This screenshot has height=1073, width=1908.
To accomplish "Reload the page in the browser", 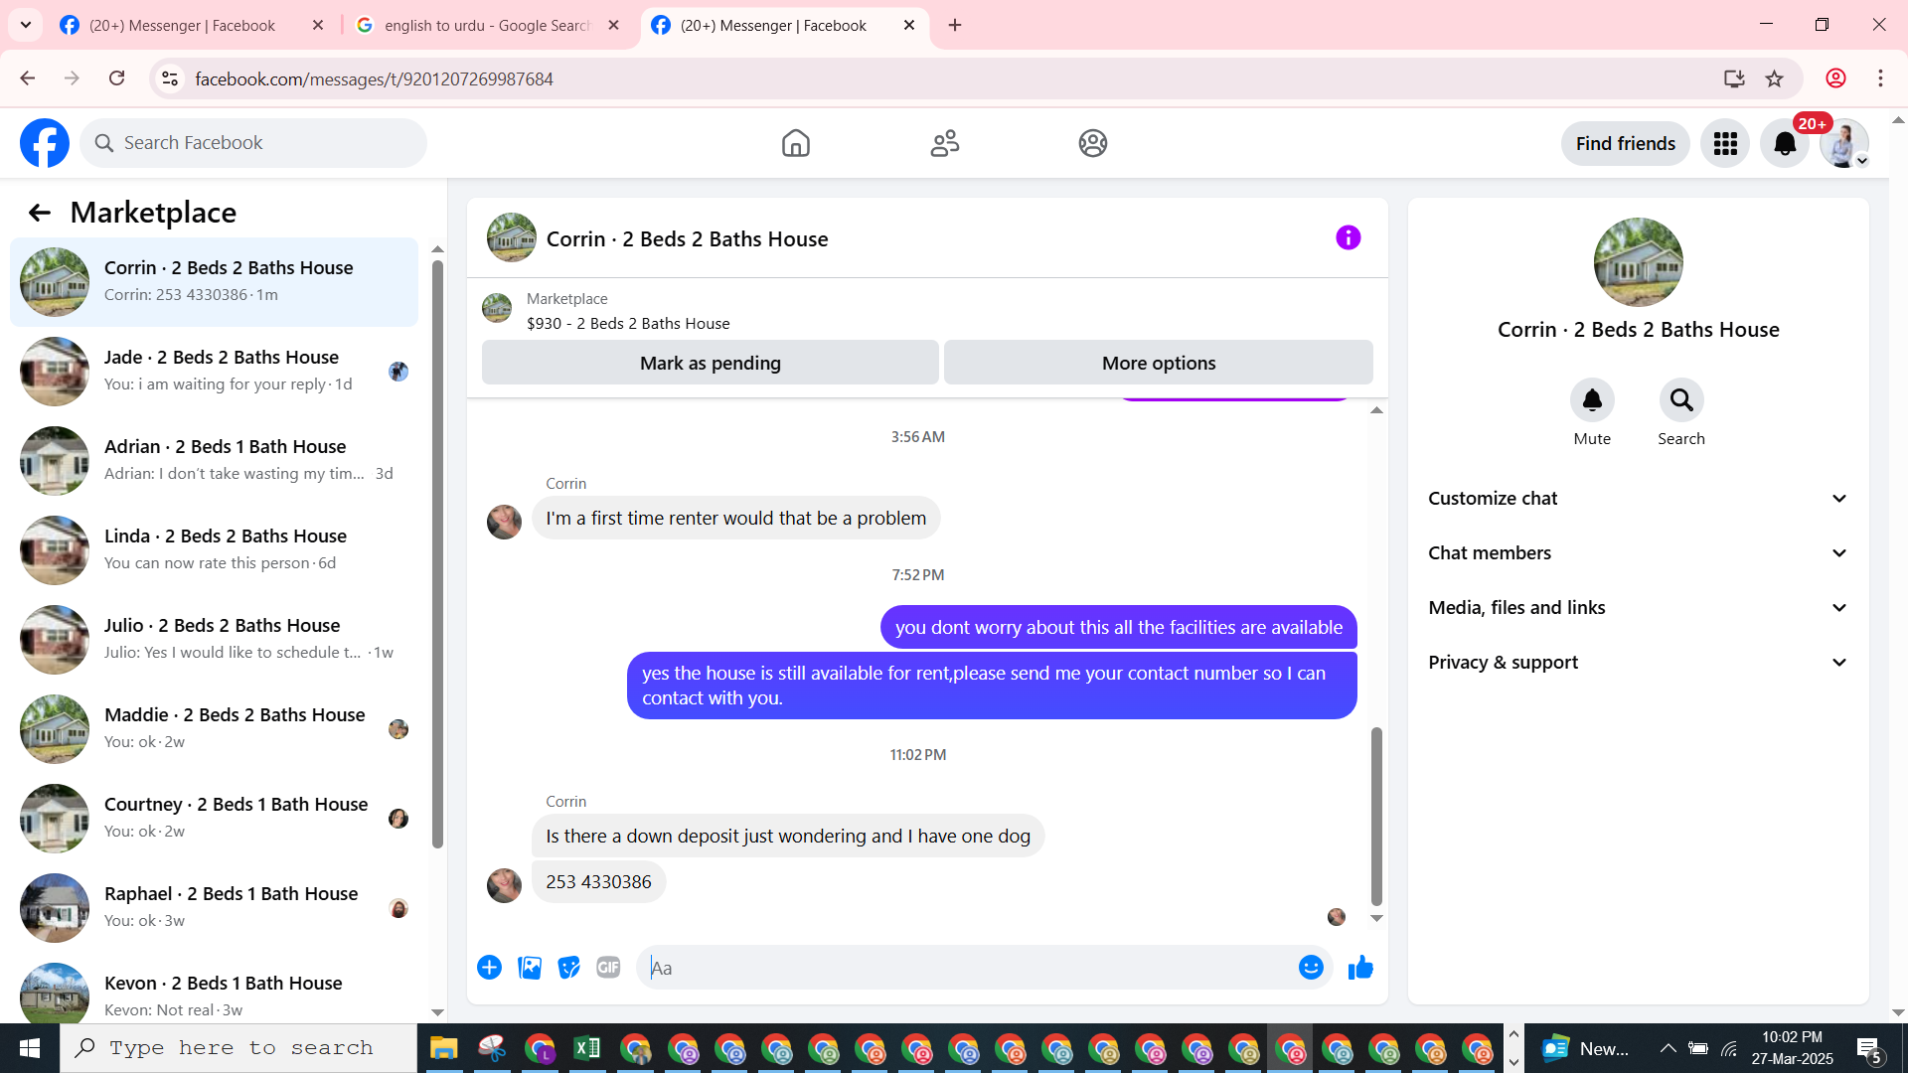I will click(117, 78).
